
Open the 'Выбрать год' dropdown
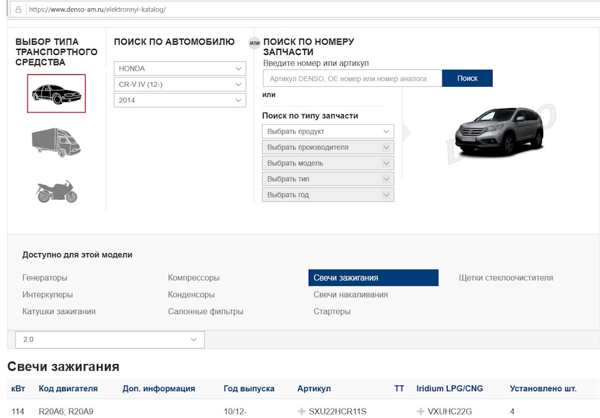(x=328, y=195)
